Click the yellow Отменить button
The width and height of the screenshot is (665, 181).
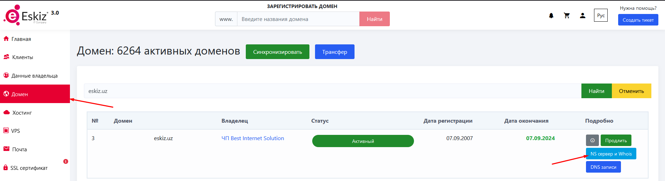coord(631,91)
